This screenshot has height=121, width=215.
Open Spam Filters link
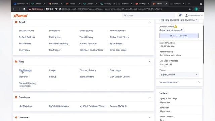pos(116,43)
